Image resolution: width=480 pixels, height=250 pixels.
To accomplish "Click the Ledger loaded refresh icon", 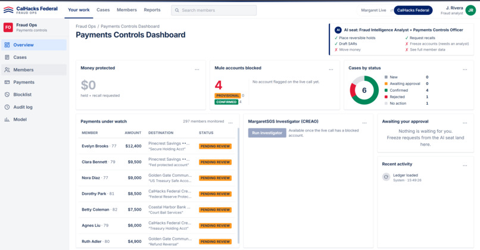I will click(x=386, y=177).
